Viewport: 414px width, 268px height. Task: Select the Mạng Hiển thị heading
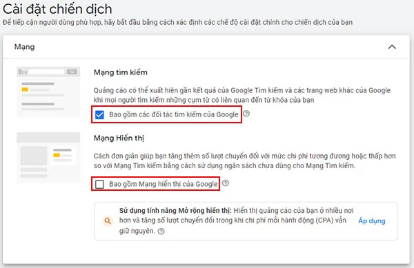coord(119,138)
